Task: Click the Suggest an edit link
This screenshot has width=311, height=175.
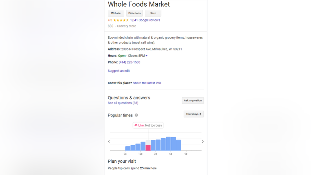Action: pos(118,71)
